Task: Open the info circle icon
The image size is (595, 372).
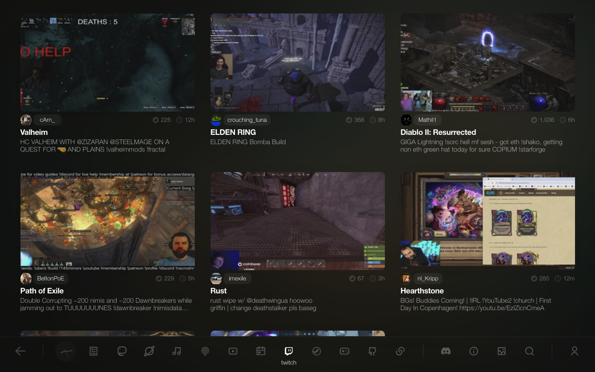Action: [474, 351]
